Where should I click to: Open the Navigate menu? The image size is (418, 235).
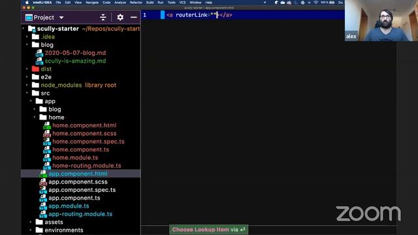click(92, 3)
